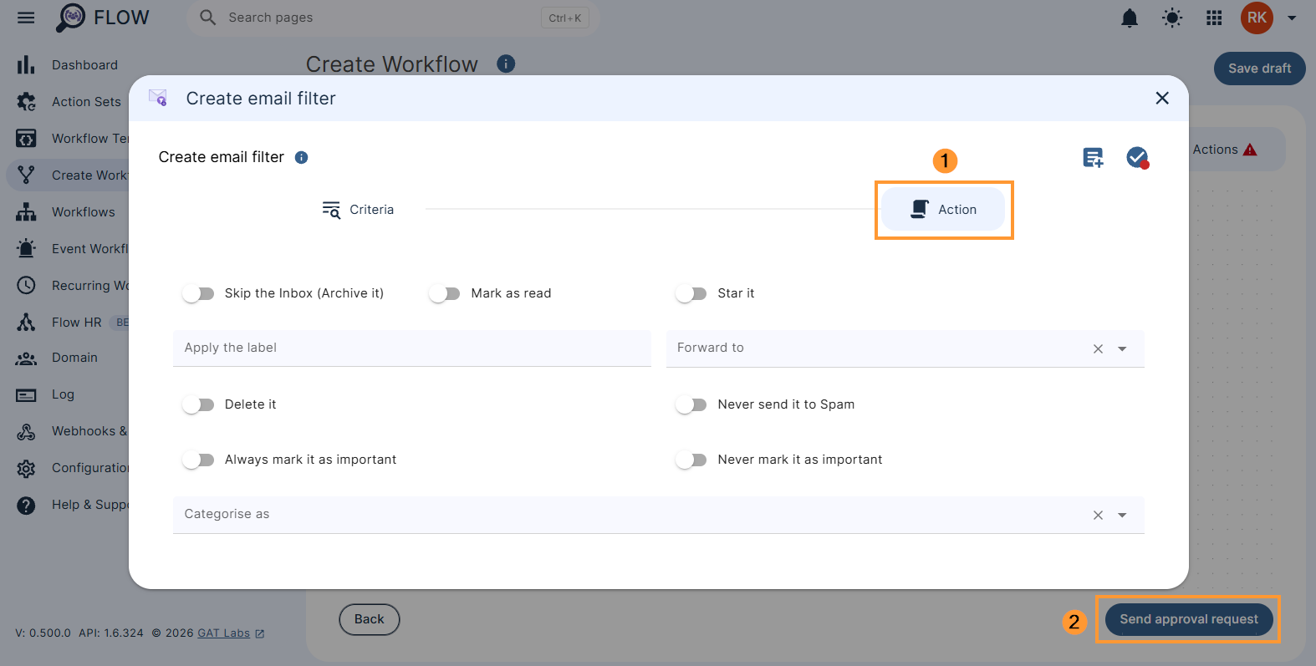Open the RK user avatar menu
Image resolution: width=1316 pixels, height=666 pixels.
pyautogui.click(x=1257, y=18)
